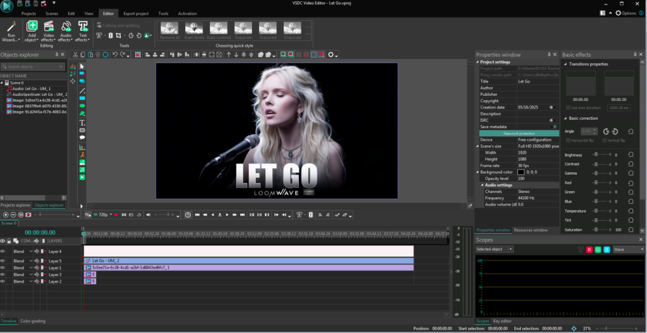Toggle visibility eye of Layer 2
This screenshot has height=333, width=647.
(3, 281)
